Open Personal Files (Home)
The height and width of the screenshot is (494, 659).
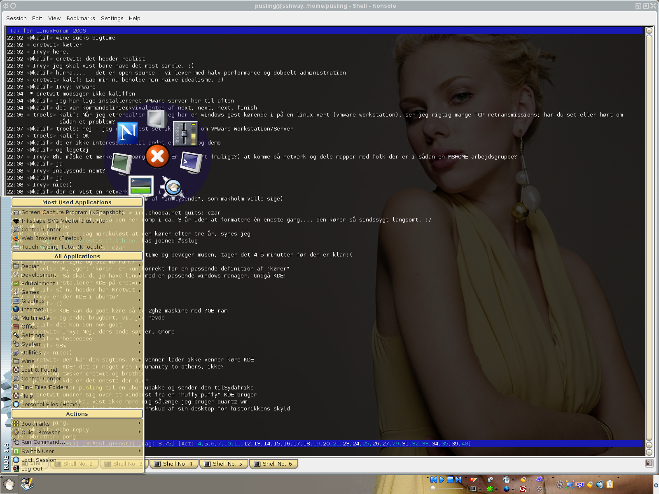77,405
